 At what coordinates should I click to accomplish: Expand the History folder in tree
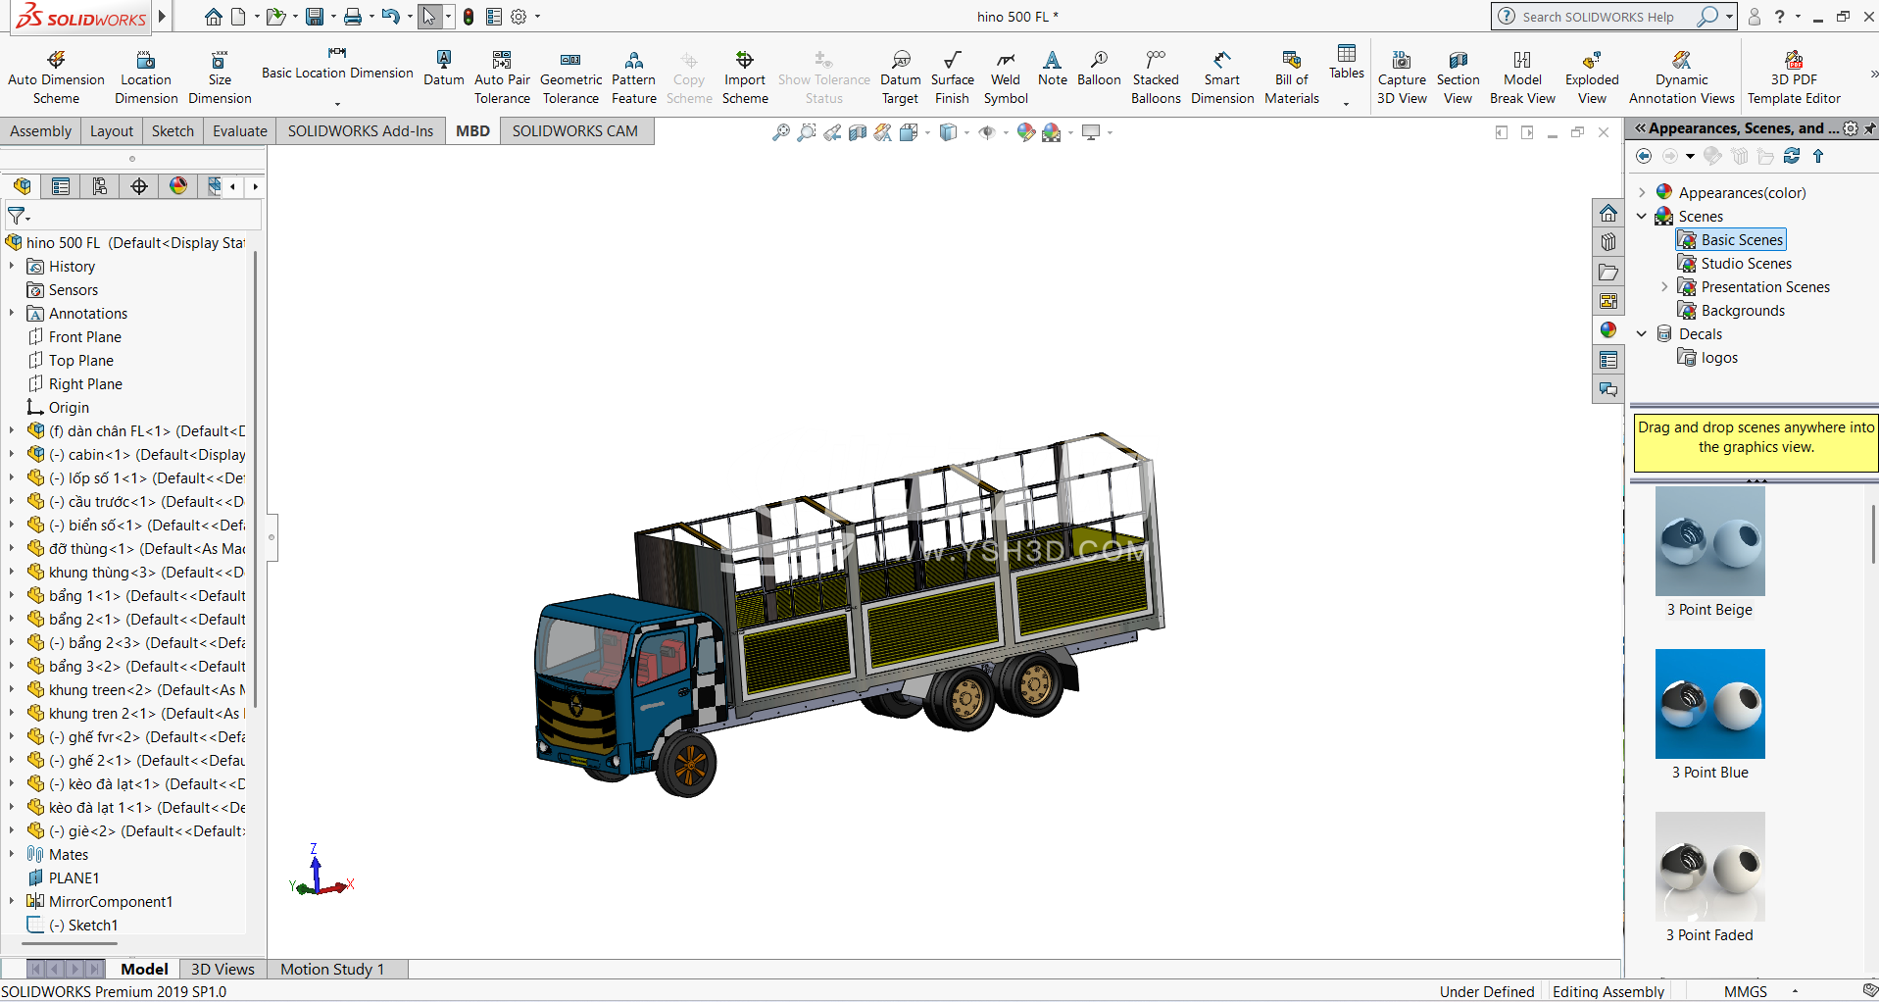tap(12, 266)
